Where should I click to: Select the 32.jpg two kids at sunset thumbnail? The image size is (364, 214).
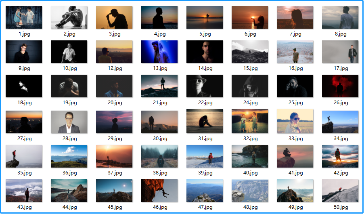250,121
